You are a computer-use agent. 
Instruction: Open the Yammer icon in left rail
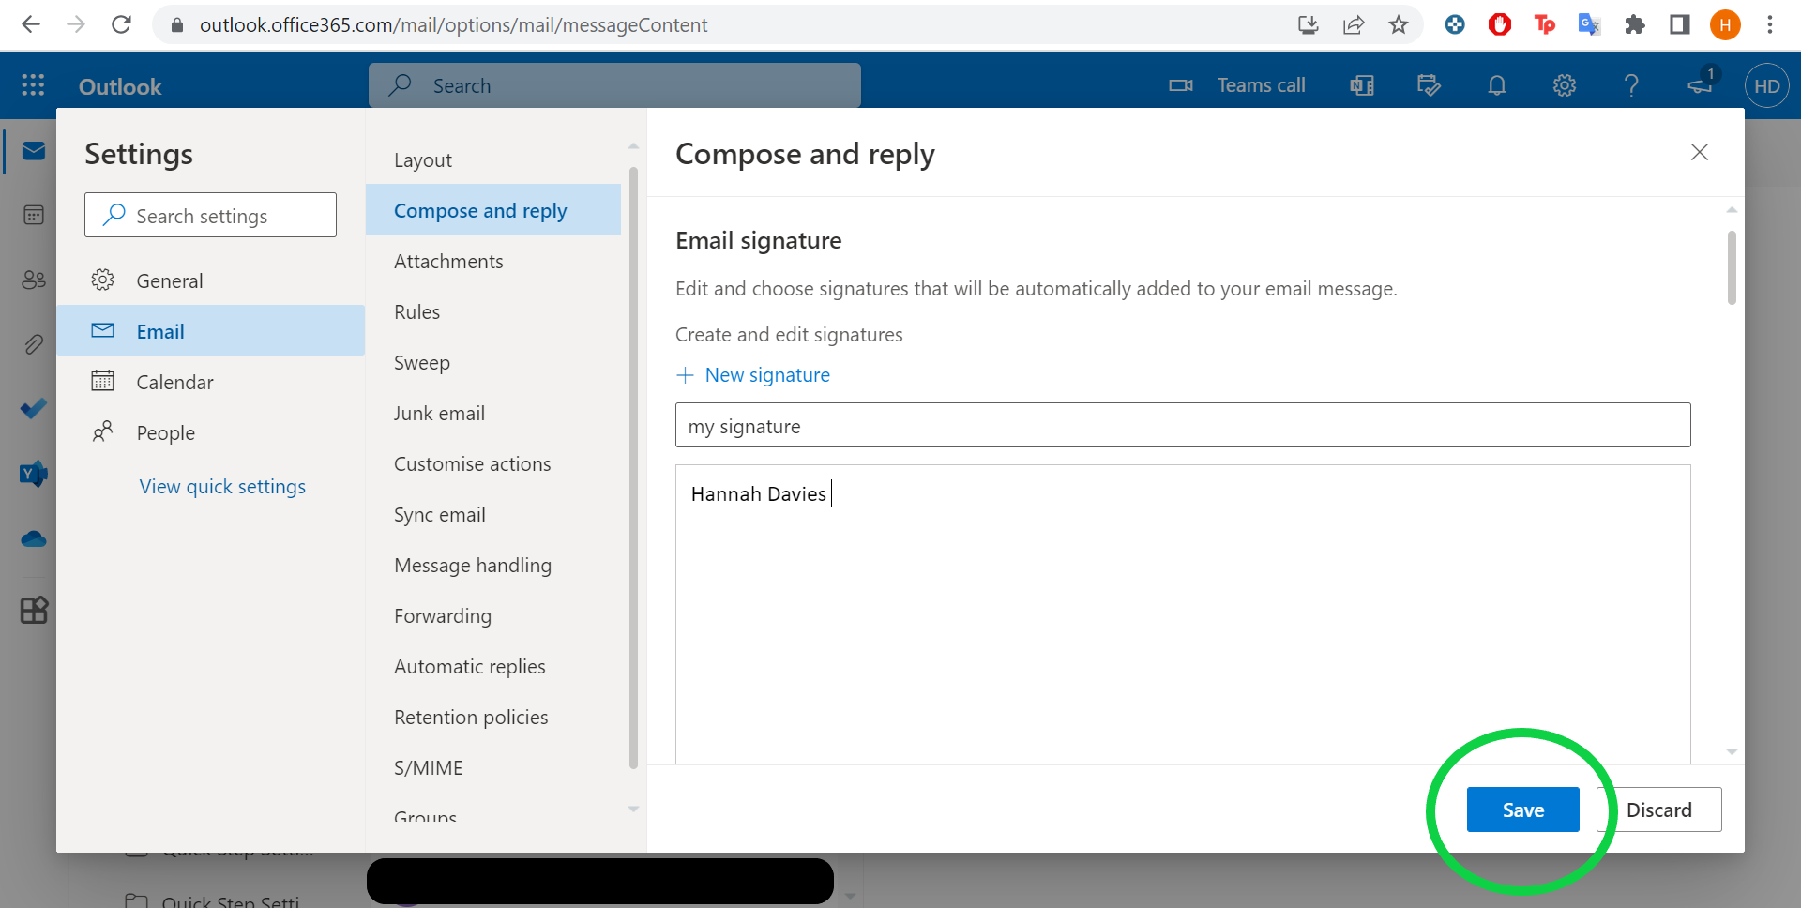pyautogui.click(x=34, y=474)
